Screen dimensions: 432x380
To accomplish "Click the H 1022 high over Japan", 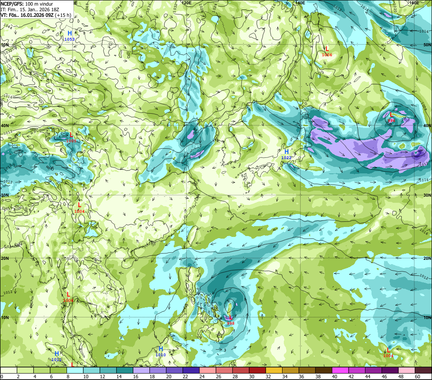I will point(286,154).
